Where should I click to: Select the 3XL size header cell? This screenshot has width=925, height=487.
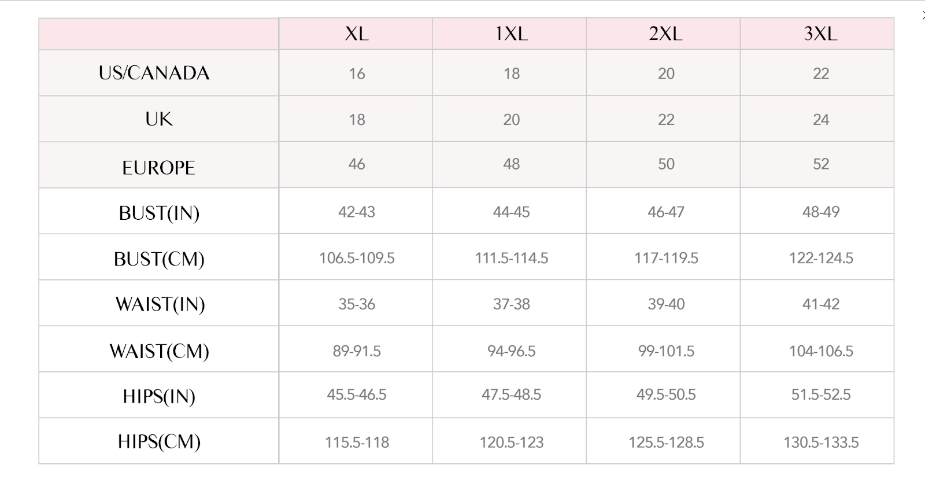tap(820, 34)
